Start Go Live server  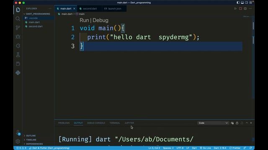click(x=205, y=148)
